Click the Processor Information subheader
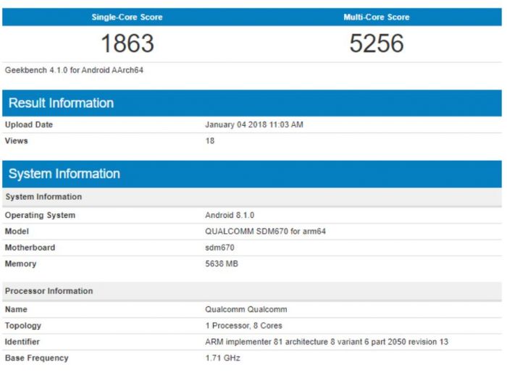507x385 pixels. 49,291
